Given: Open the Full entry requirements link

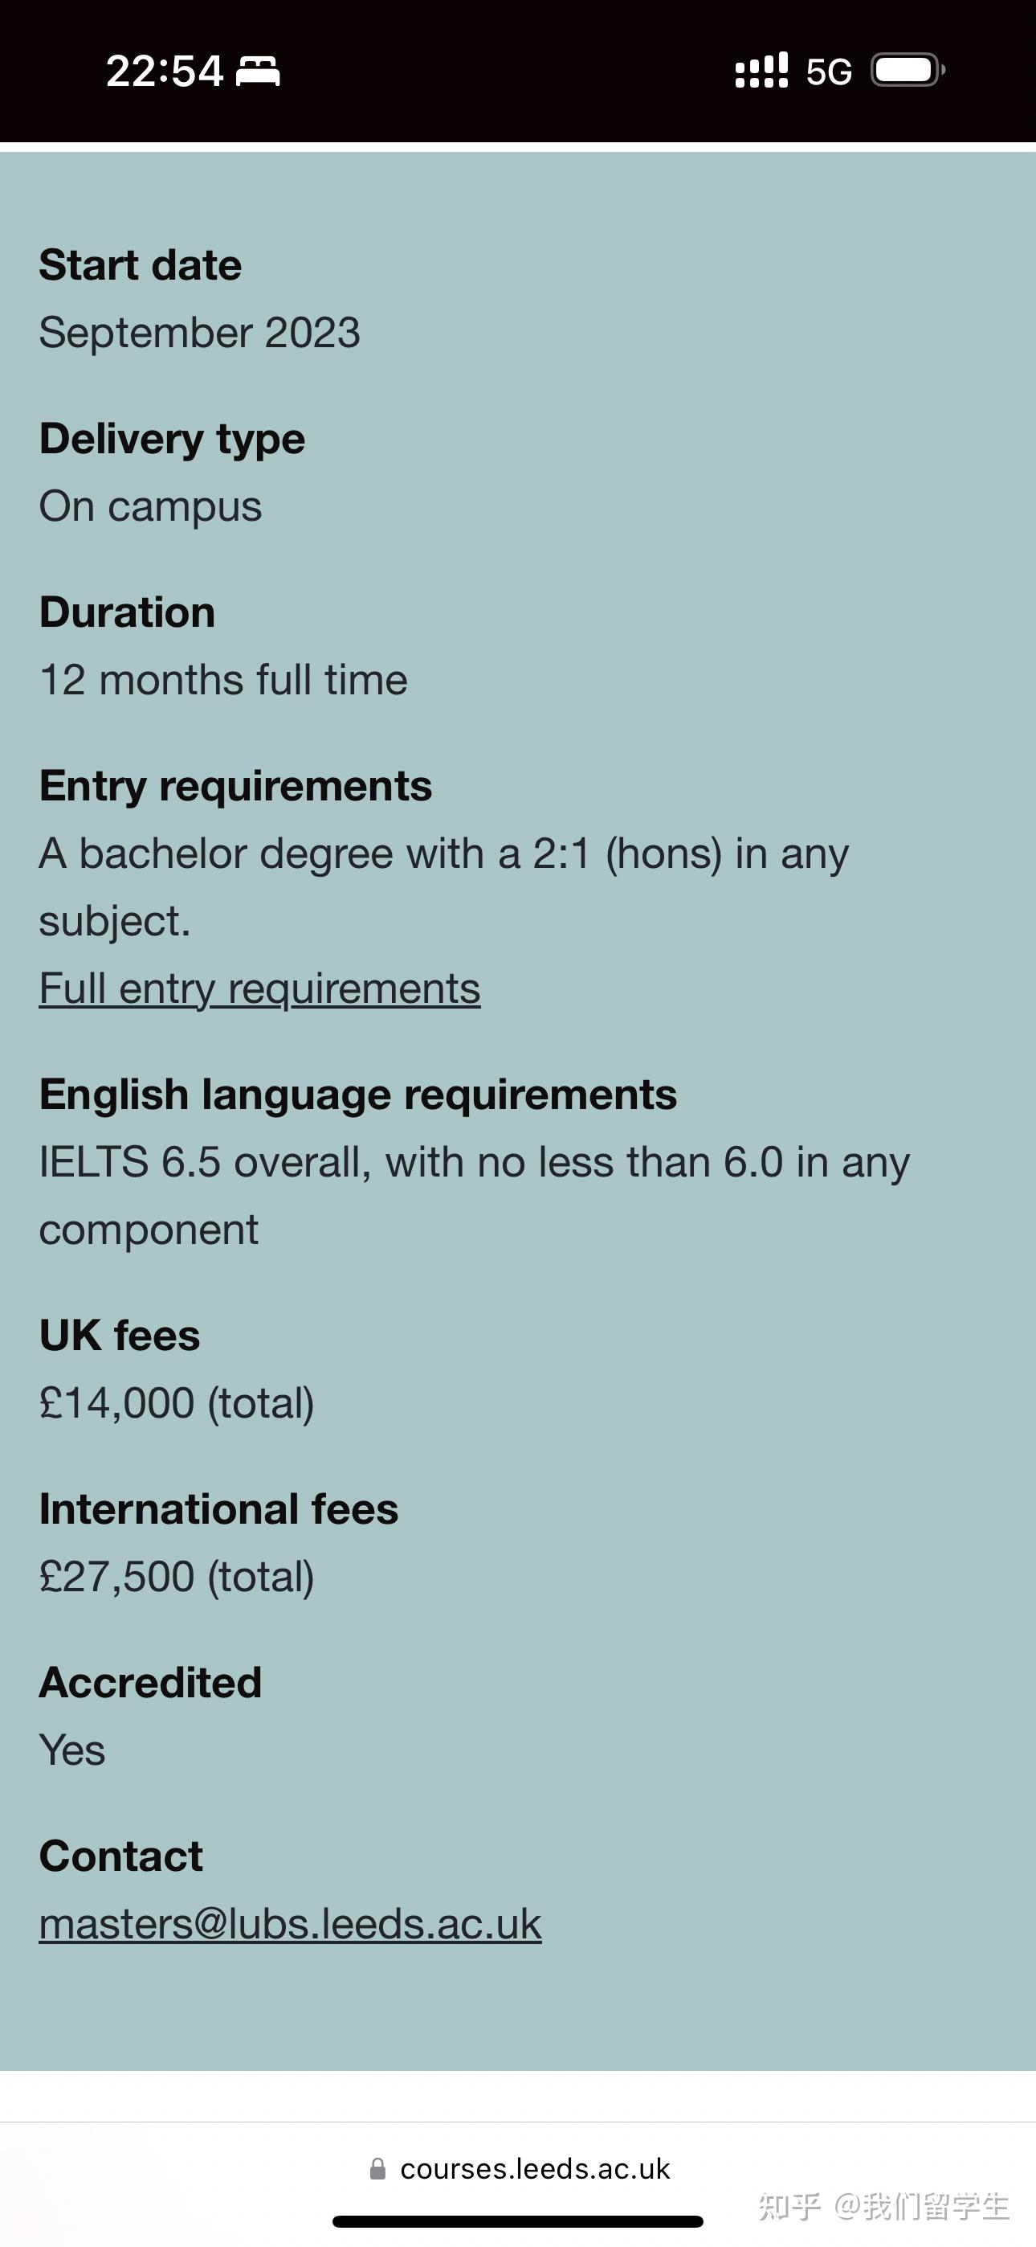Looking at the screenshot, I should point(260,989).
